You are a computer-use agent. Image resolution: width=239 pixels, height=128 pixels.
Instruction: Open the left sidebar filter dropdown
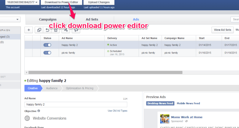(x=10, y=19)
